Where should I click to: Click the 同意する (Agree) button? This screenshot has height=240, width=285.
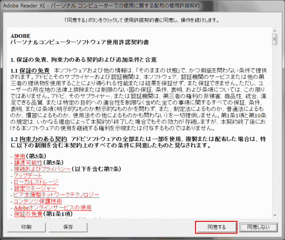216,227
